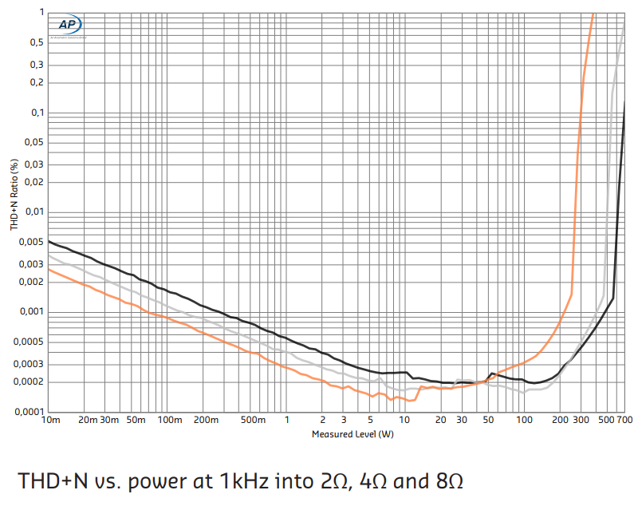Click the 'THD+N Ratio (%)' axis label
This screenshot has height=506, width=638.
click(14, 195)
